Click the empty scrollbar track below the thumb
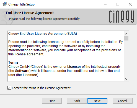This screenshot has height=108, width=137. click(x=126, y=59)
